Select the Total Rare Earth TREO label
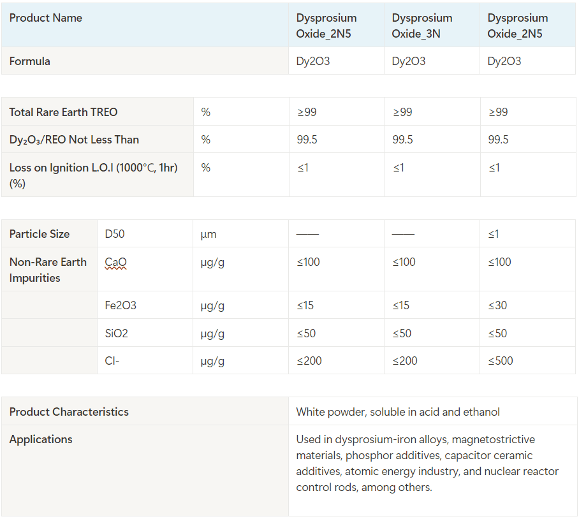 (x=63, y=112)
